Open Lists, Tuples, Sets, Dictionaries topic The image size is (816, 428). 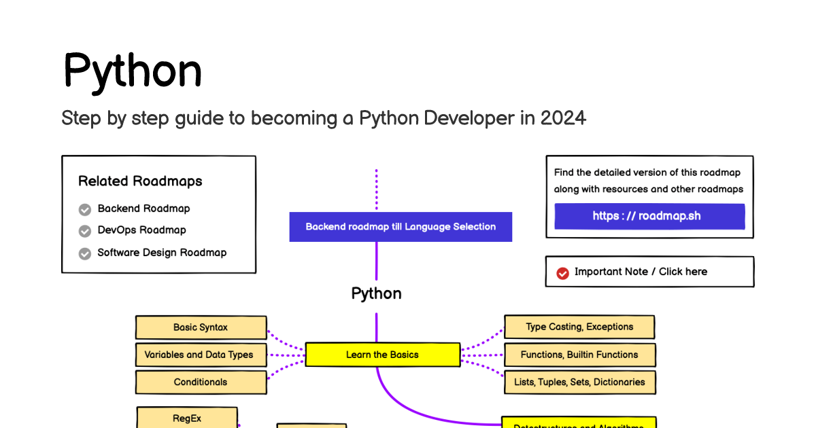point(579,382)
